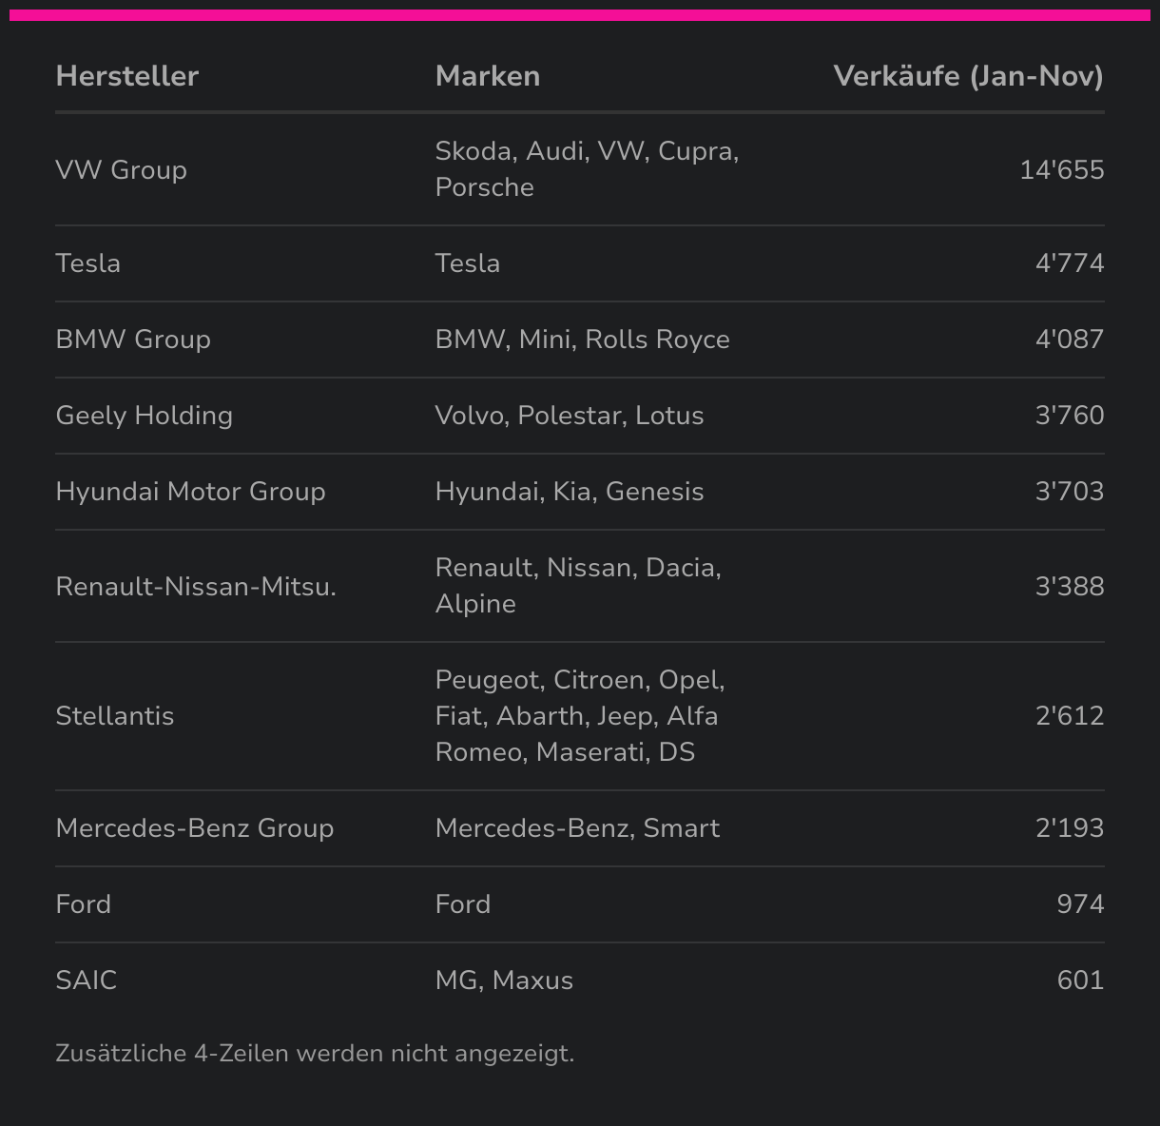Image resolution: width=1160 pixels, height=1126 pixels.
Task: Click the sales value 4'087
Action: [x=1070, y=340]
